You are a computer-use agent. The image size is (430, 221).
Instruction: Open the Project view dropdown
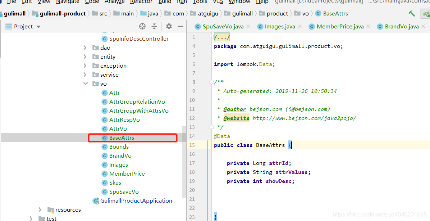pyautogui.click(x=38, y=27)
